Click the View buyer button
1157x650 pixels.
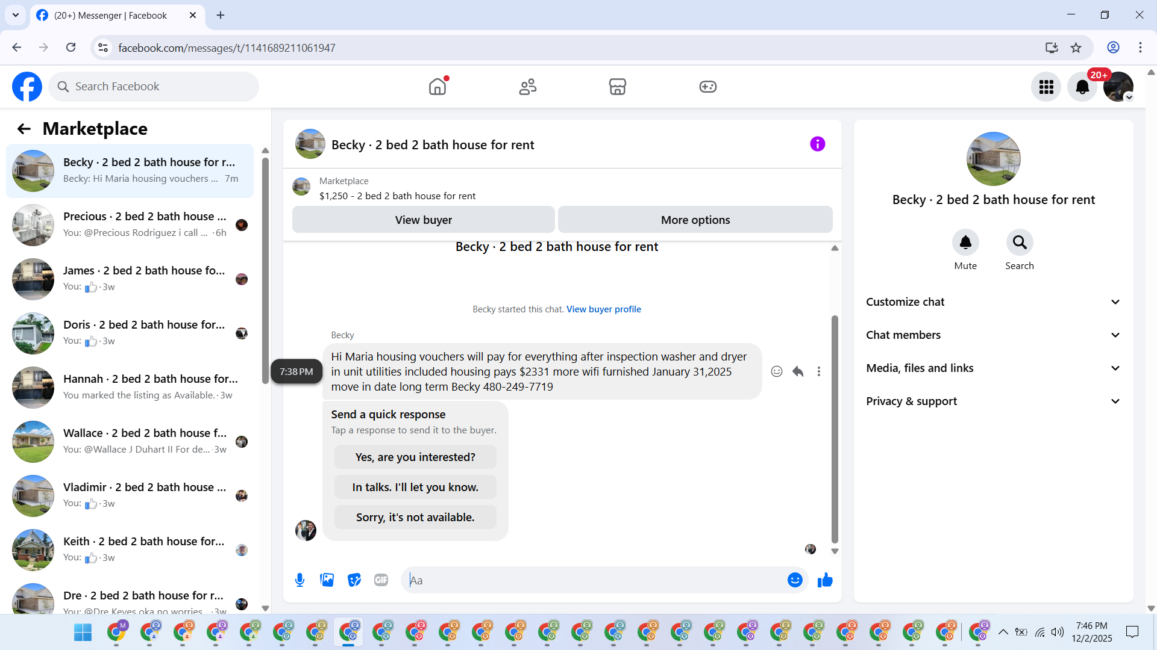pos(423,220)
